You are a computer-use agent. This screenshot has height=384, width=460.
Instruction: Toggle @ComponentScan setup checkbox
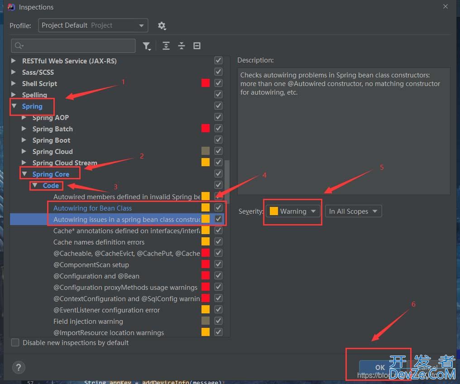[x=218, y=264]
